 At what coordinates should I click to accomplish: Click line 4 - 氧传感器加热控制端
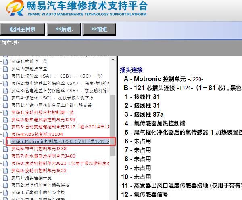tap(155, 123)
